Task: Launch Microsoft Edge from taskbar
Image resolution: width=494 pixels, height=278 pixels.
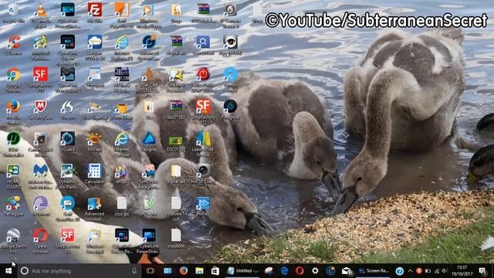Action: pyautogui.click(x=284, y=271)
